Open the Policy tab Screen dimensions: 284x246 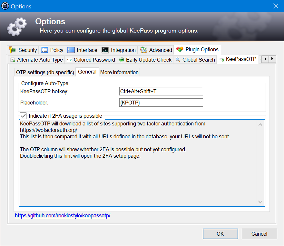tap(52, 50)
